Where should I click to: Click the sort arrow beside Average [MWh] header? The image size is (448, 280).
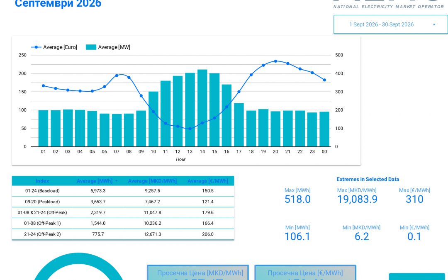[x=116, y=181]
